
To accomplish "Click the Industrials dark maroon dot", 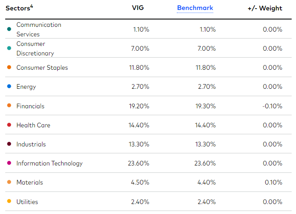I will [x=9, y=144].
